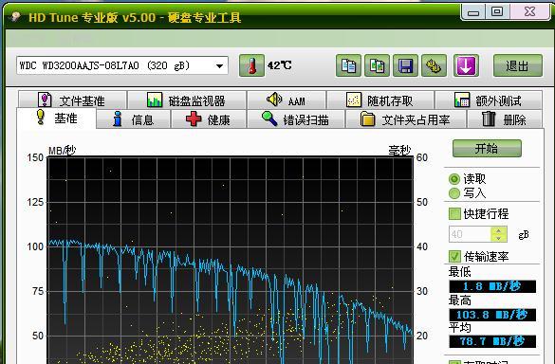Screen dimensions: 555x364
Task: Switch to the 随机存取 tab
Action: 380,100
